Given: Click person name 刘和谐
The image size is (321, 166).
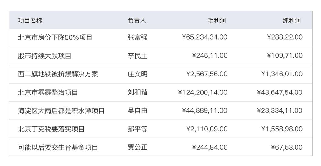Looking at the screenshot, I should coord(137,92).
